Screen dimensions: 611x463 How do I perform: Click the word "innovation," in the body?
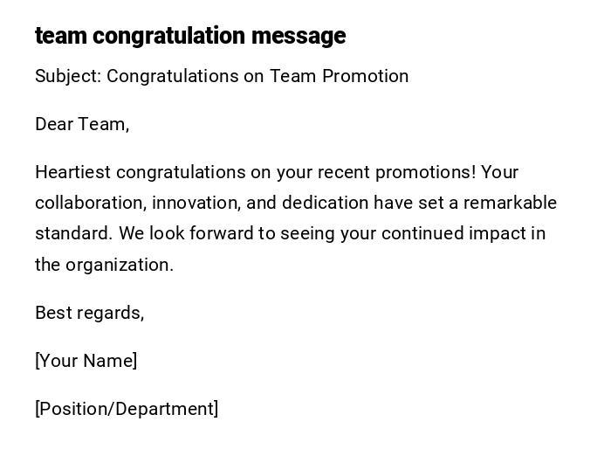point(198,203)
